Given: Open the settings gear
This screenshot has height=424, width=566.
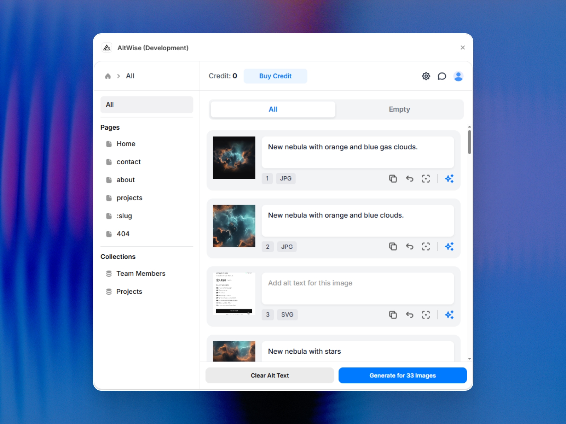Looking at the screenshot, I should pyautogui.click(x=426, y=76).
